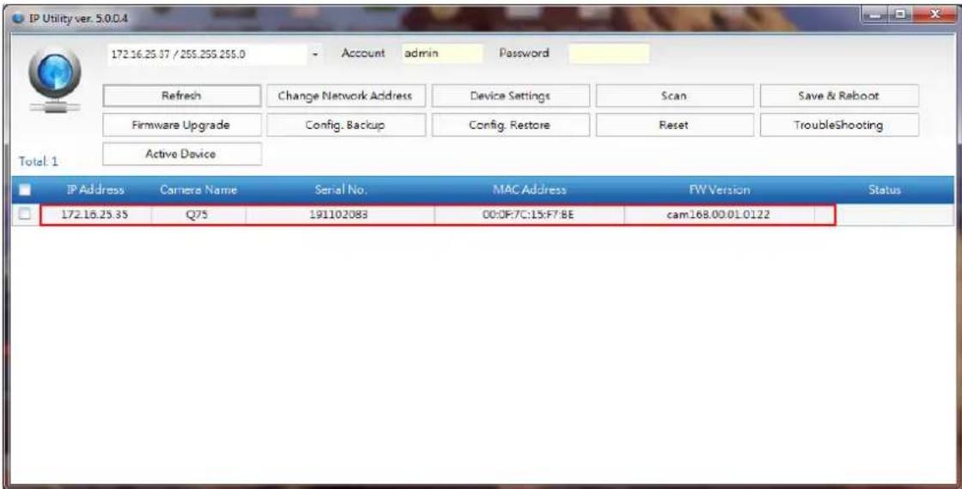
Task: Select the 172.16.25.37 / 255.255.255.0 combo box
Action: click(x=215, y=55)
